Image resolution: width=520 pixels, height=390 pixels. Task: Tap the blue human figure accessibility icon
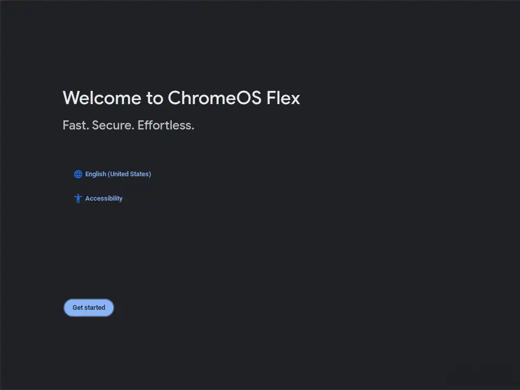(x=78, y=199)
